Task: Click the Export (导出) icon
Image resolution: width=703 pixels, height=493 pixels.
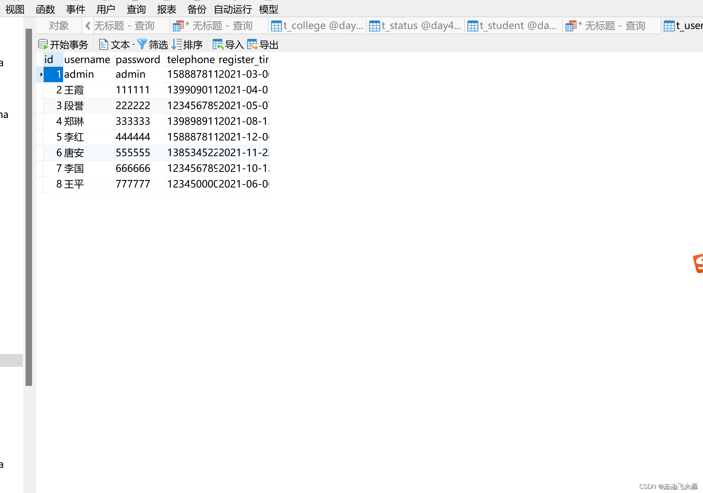Action: (x=252, y=44)
